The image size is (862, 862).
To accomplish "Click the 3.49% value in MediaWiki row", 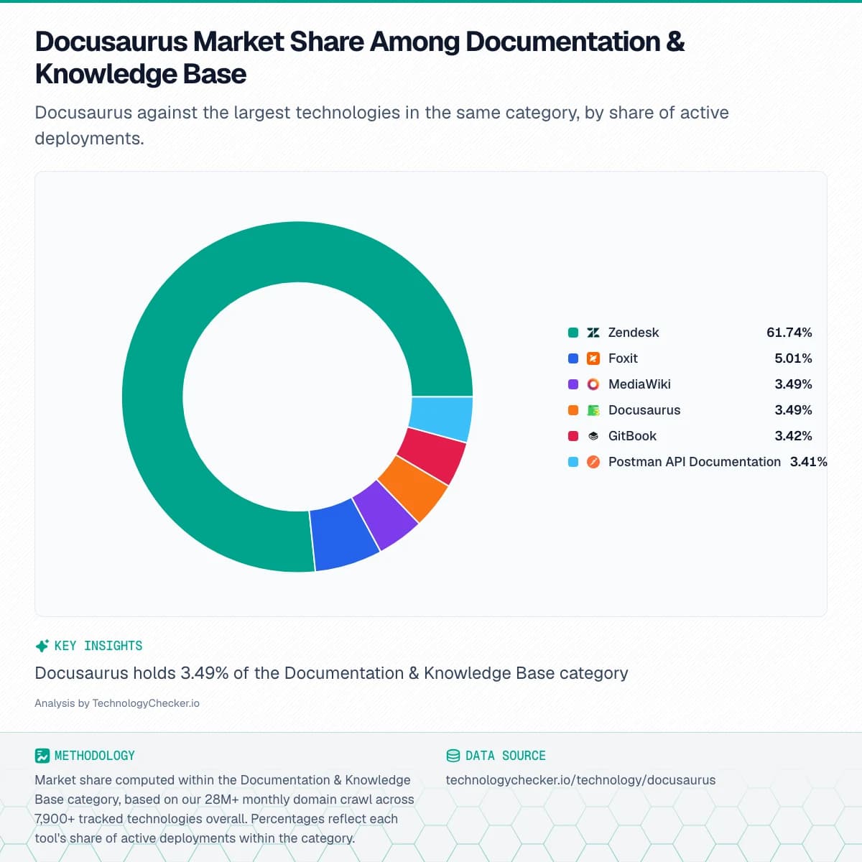I will pyautogui.click(x=793, y=384).
